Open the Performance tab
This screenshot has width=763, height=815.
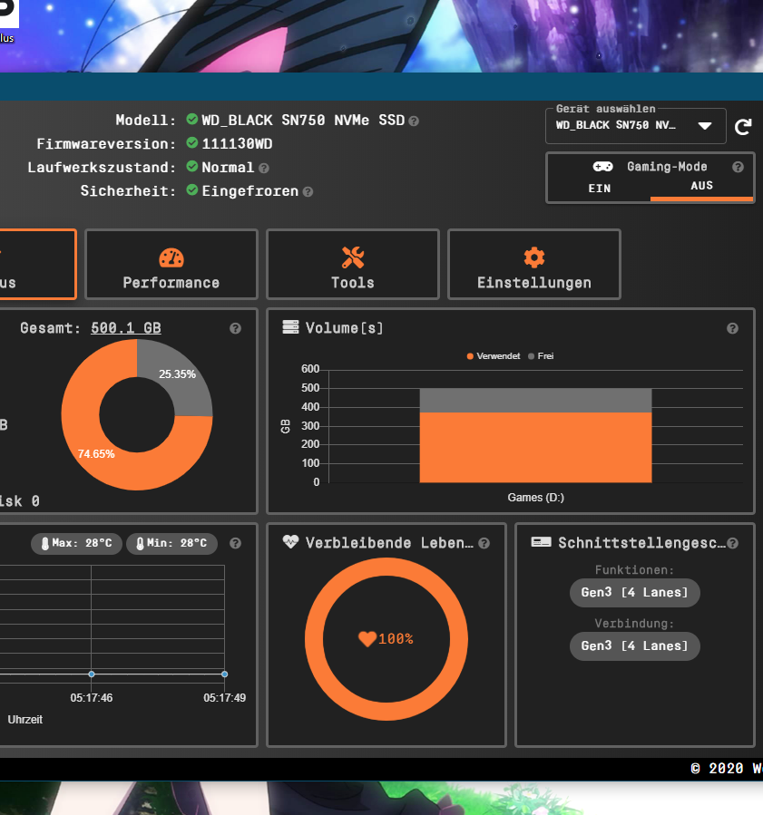tap(171, 265)
